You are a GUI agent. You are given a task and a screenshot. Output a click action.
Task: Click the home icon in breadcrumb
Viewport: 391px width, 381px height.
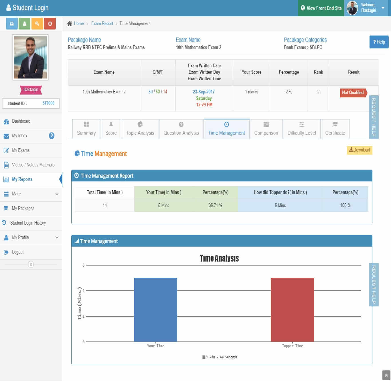[x=70, y=23]
